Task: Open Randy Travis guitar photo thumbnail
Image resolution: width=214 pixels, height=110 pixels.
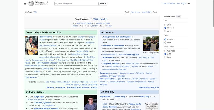Action: (x=31, y=45)
